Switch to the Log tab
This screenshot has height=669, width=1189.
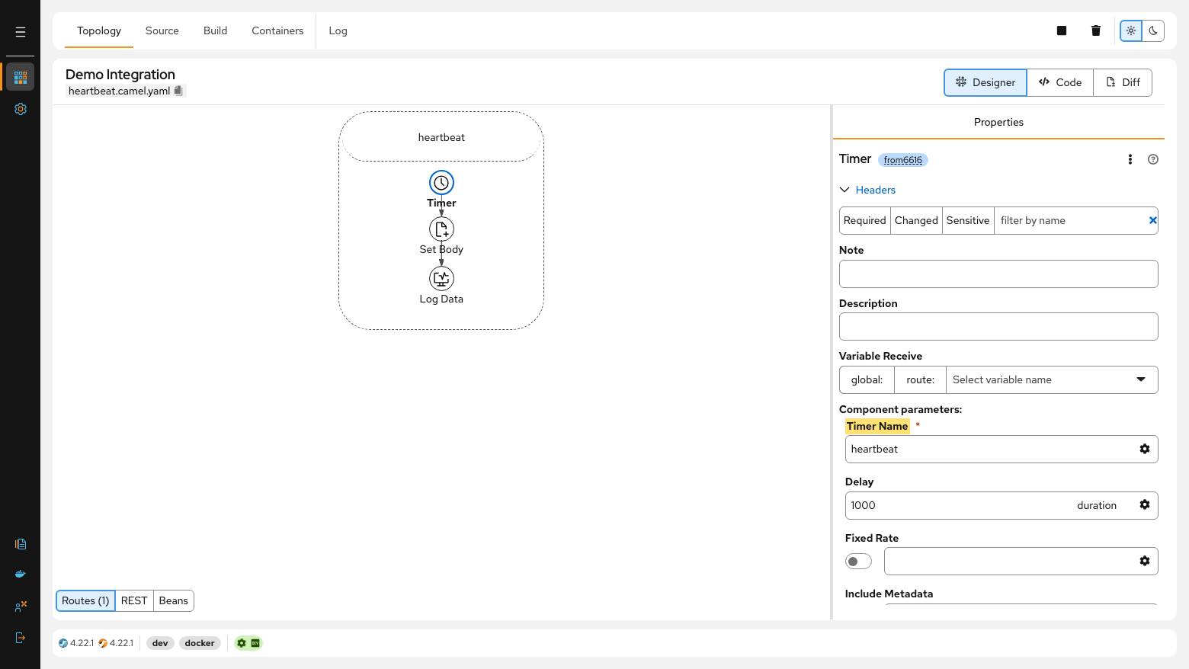[x=338, y=30]
